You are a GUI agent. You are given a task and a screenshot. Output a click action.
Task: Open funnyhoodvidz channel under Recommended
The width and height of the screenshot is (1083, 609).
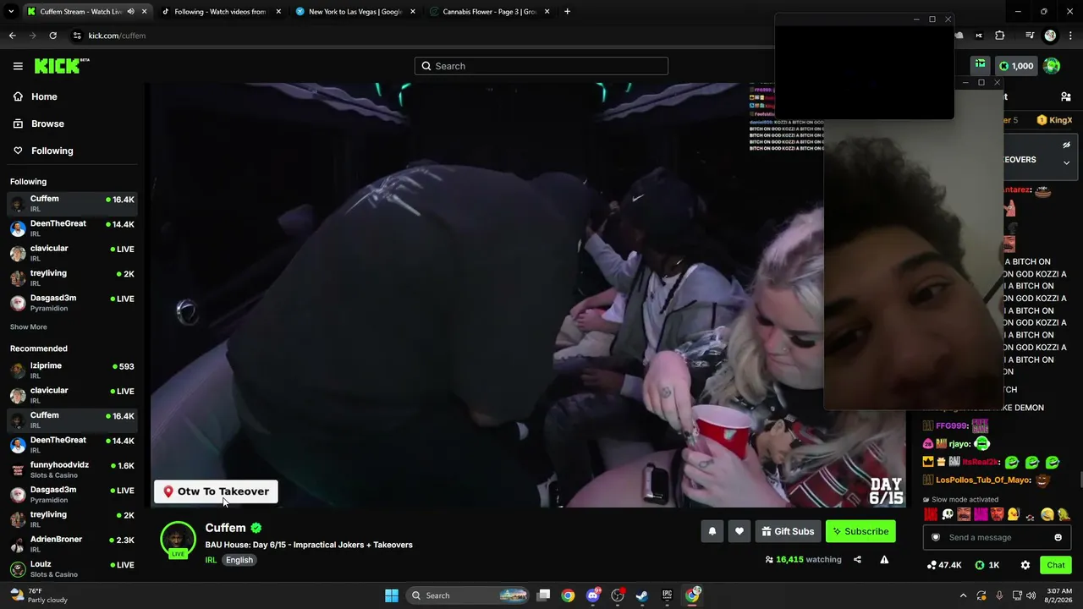(x=72, y=469)
